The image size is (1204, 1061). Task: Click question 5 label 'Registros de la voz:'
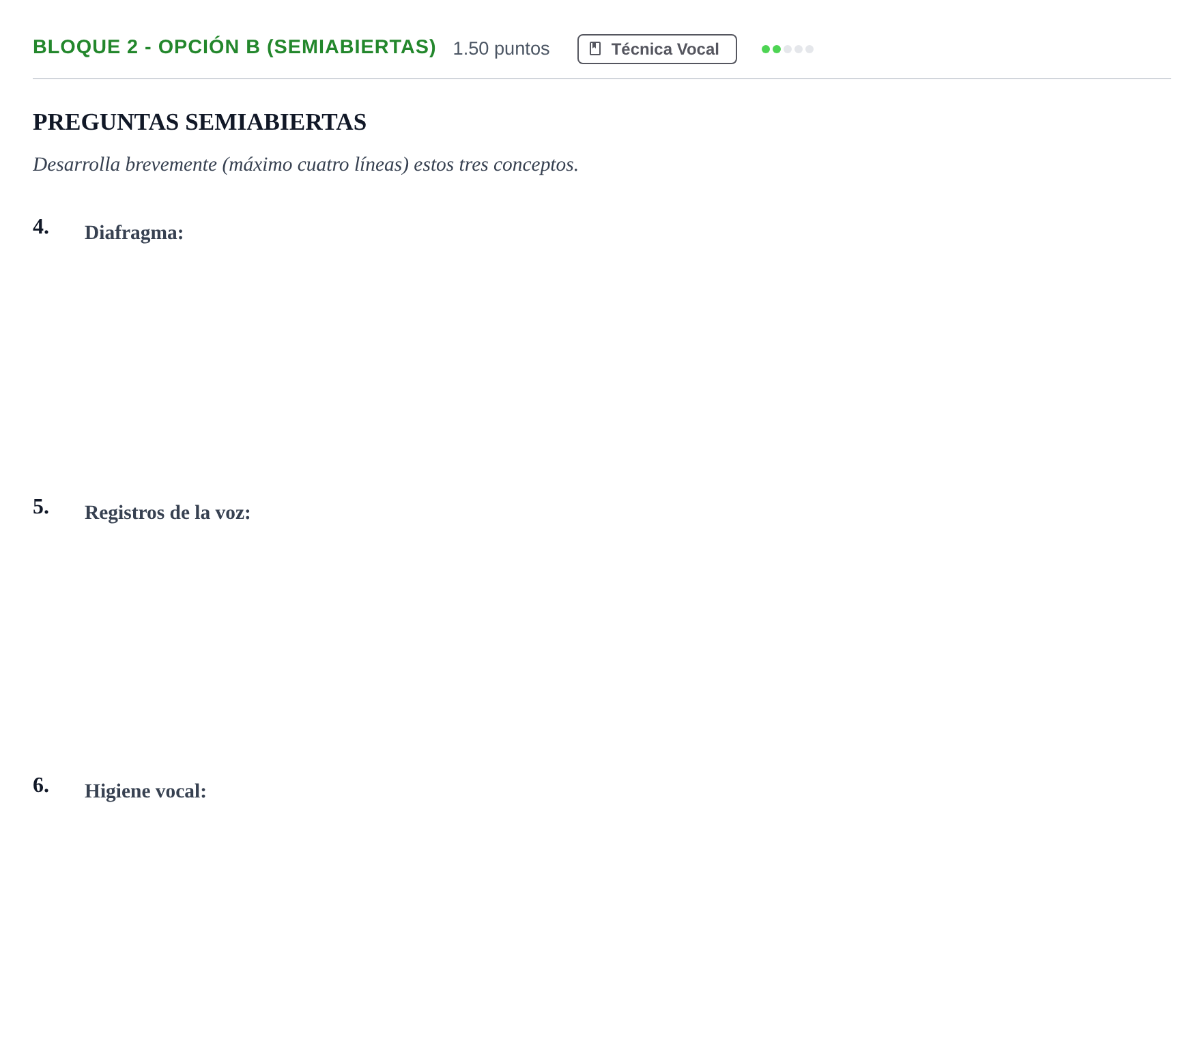pyautogui.click(x=167, y=513)
